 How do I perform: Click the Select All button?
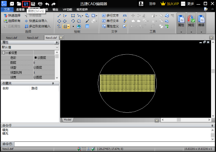[12, 21]
